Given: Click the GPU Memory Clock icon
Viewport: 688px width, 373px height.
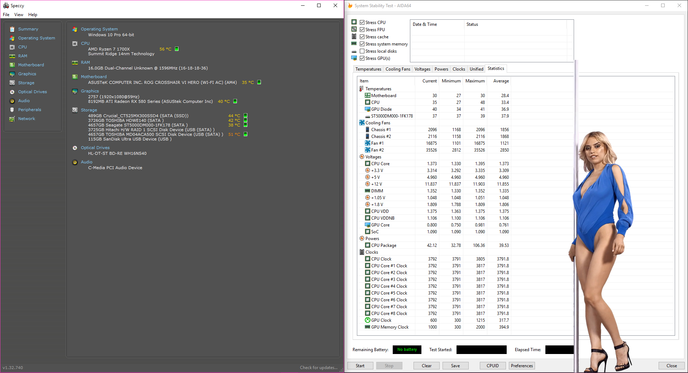Looking at the screenshot, I should [x=368, y=327].
